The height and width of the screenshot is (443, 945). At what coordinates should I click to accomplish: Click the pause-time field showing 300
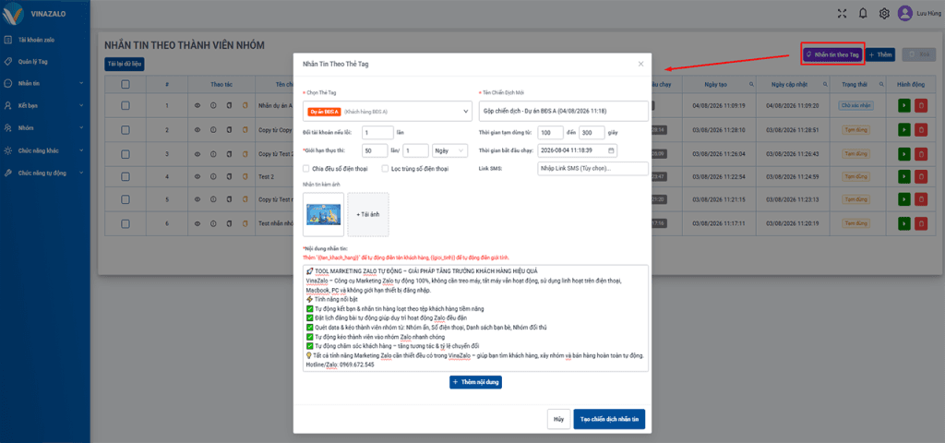(x=591, y=132)
